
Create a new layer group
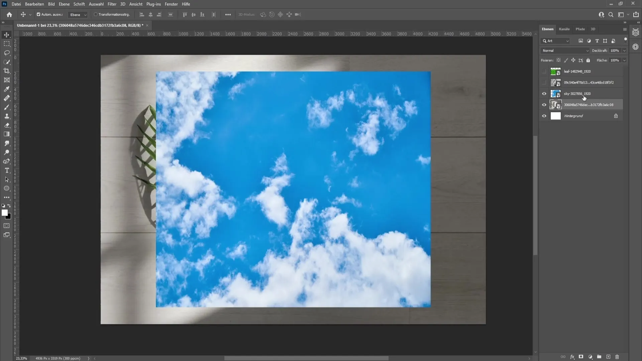[599, 357]
